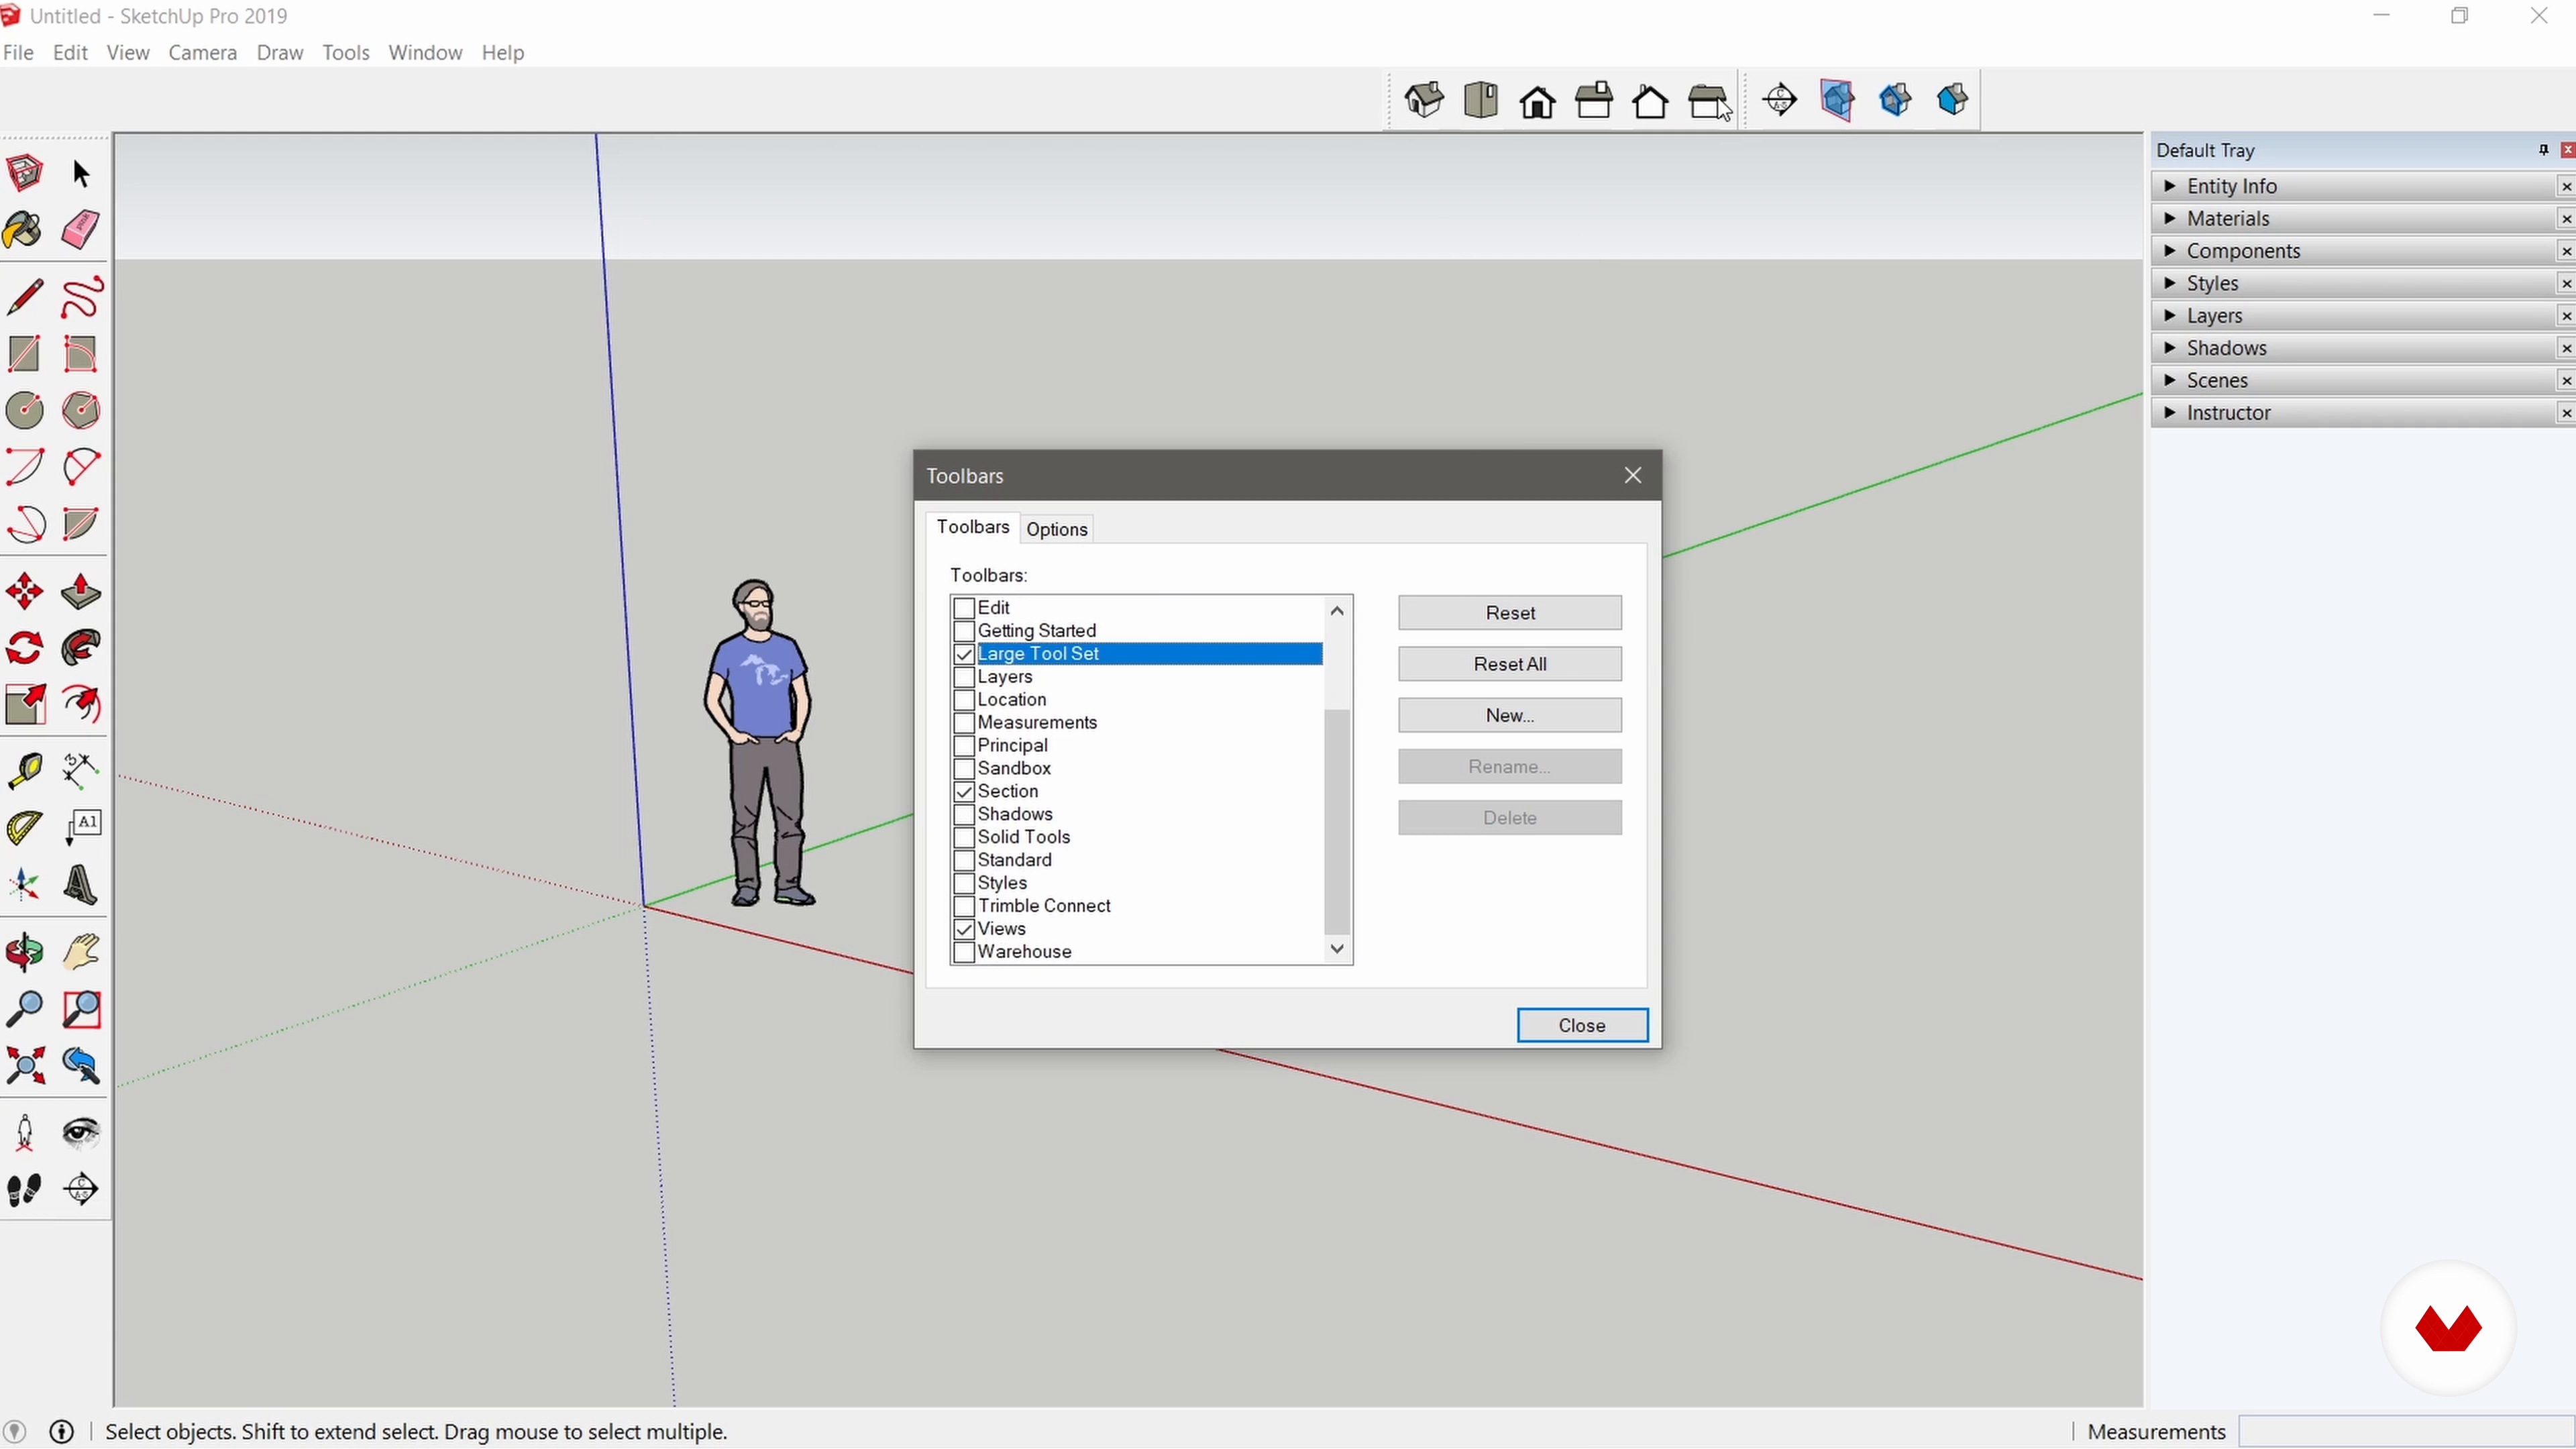The height and width of the screenshot is (1449, 2576).
Task: Uncheck the Large Tool Set checkbox
Action: 964,654
